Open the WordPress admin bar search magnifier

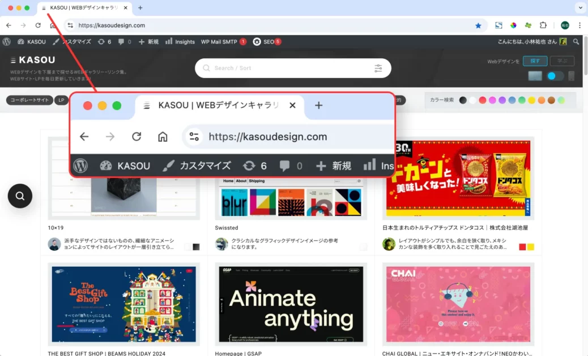tap(576, 42)
